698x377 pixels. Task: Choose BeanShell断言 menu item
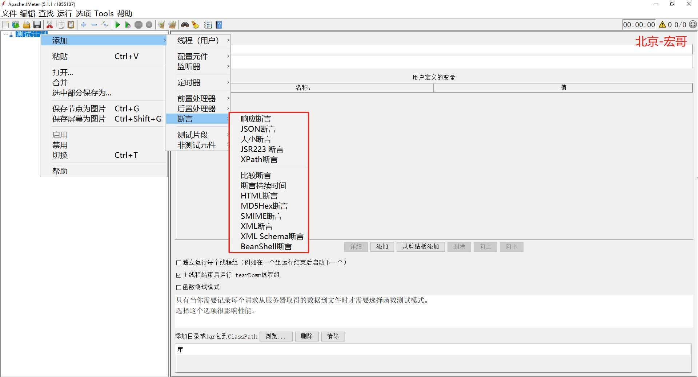tap(269, 247)
